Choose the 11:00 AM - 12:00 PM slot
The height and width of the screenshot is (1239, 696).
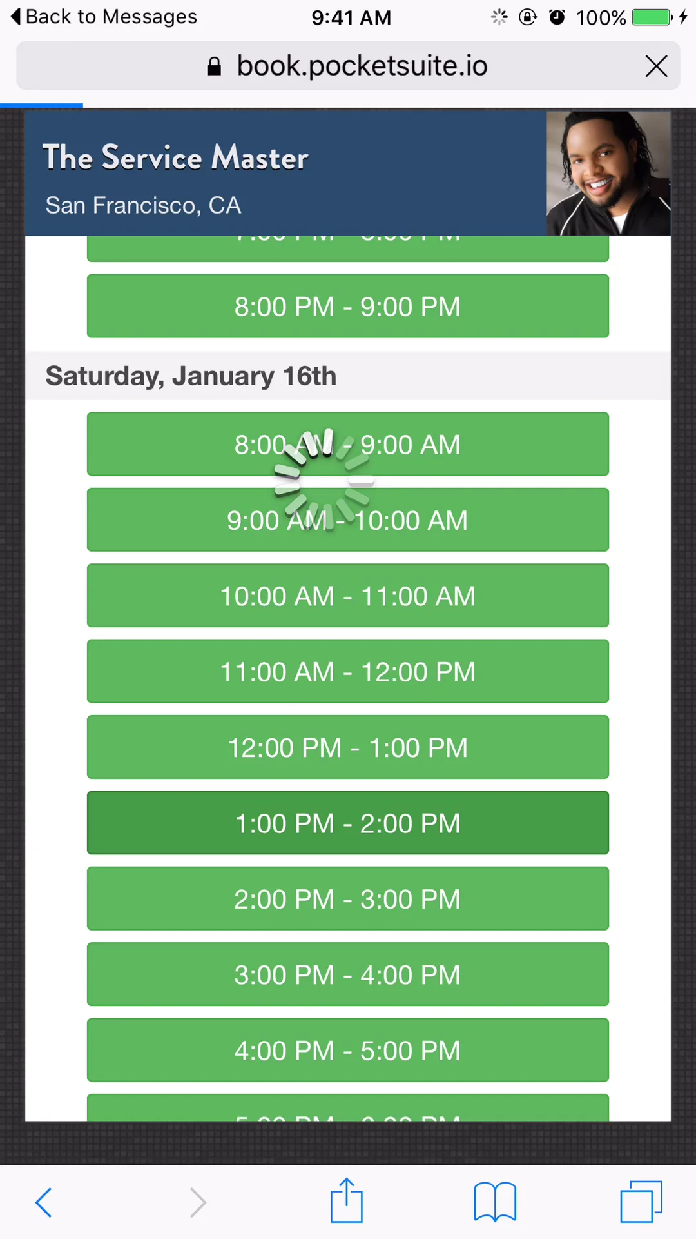tap(348, 671)
